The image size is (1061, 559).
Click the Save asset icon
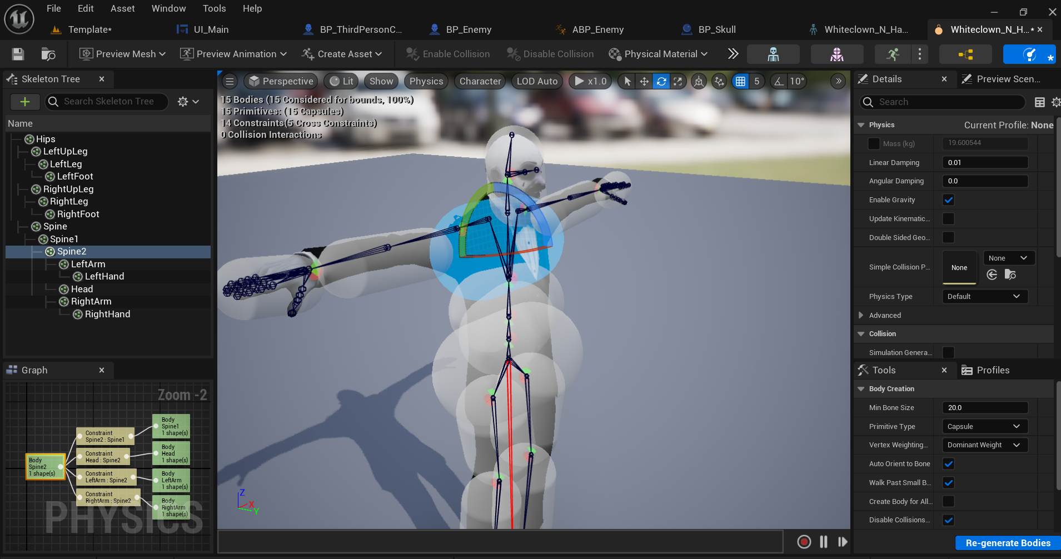[x=18, y=54]
